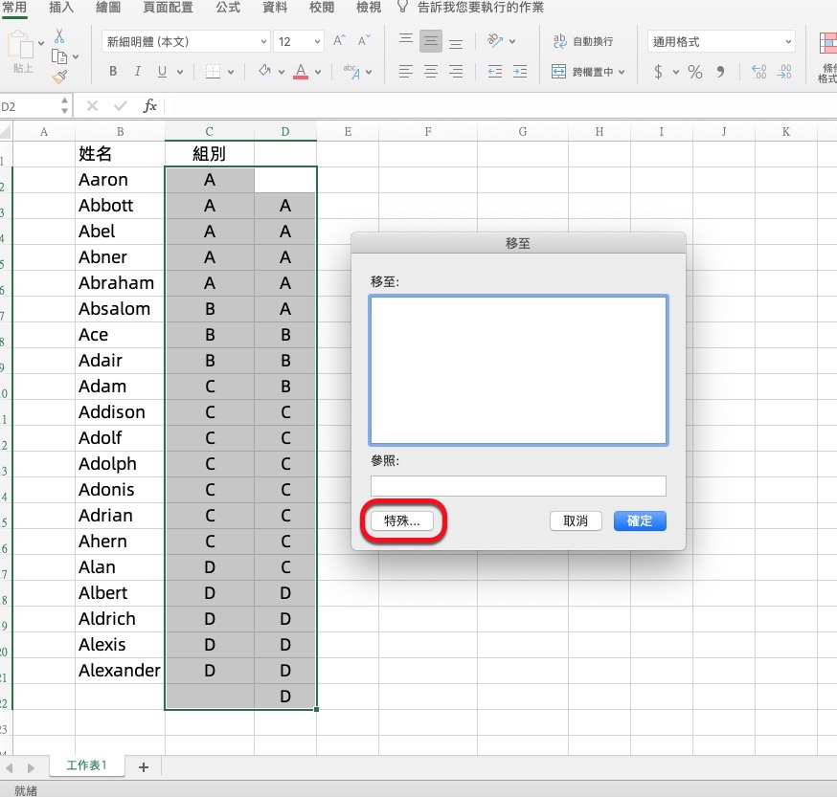
Task: Toggle underline formatting
Action: 162,72
